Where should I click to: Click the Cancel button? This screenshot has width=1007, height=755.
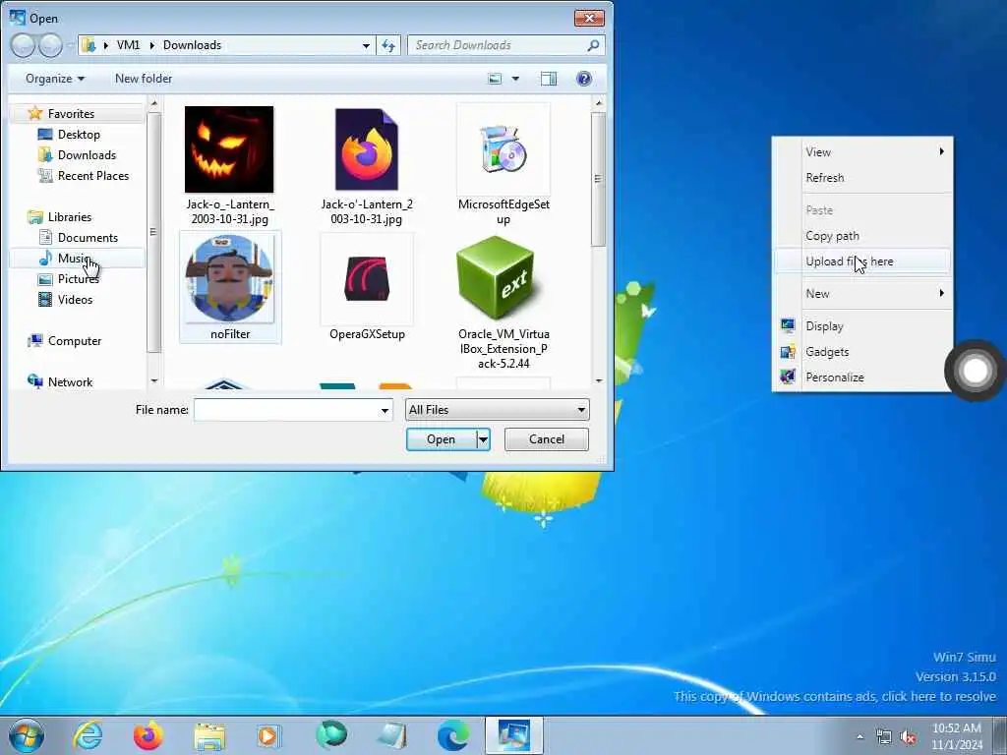[547, 439]
